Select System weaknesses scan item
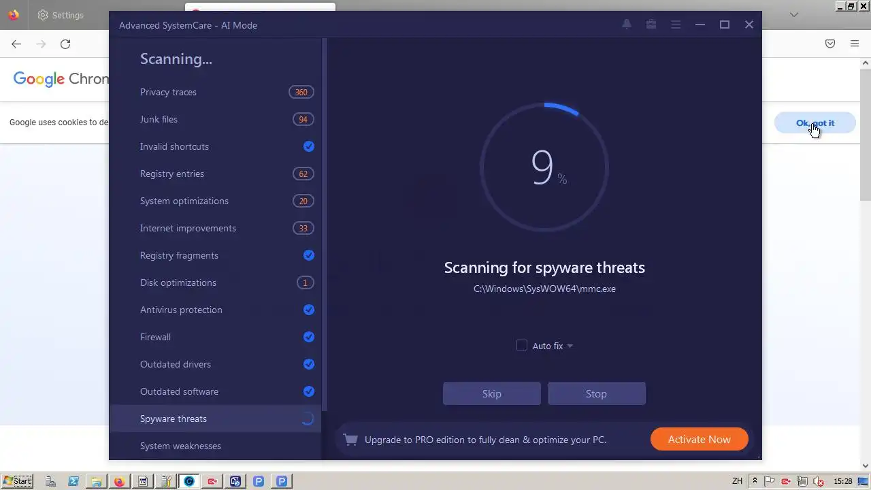This screenshot has height=490, width=871. 215,446
